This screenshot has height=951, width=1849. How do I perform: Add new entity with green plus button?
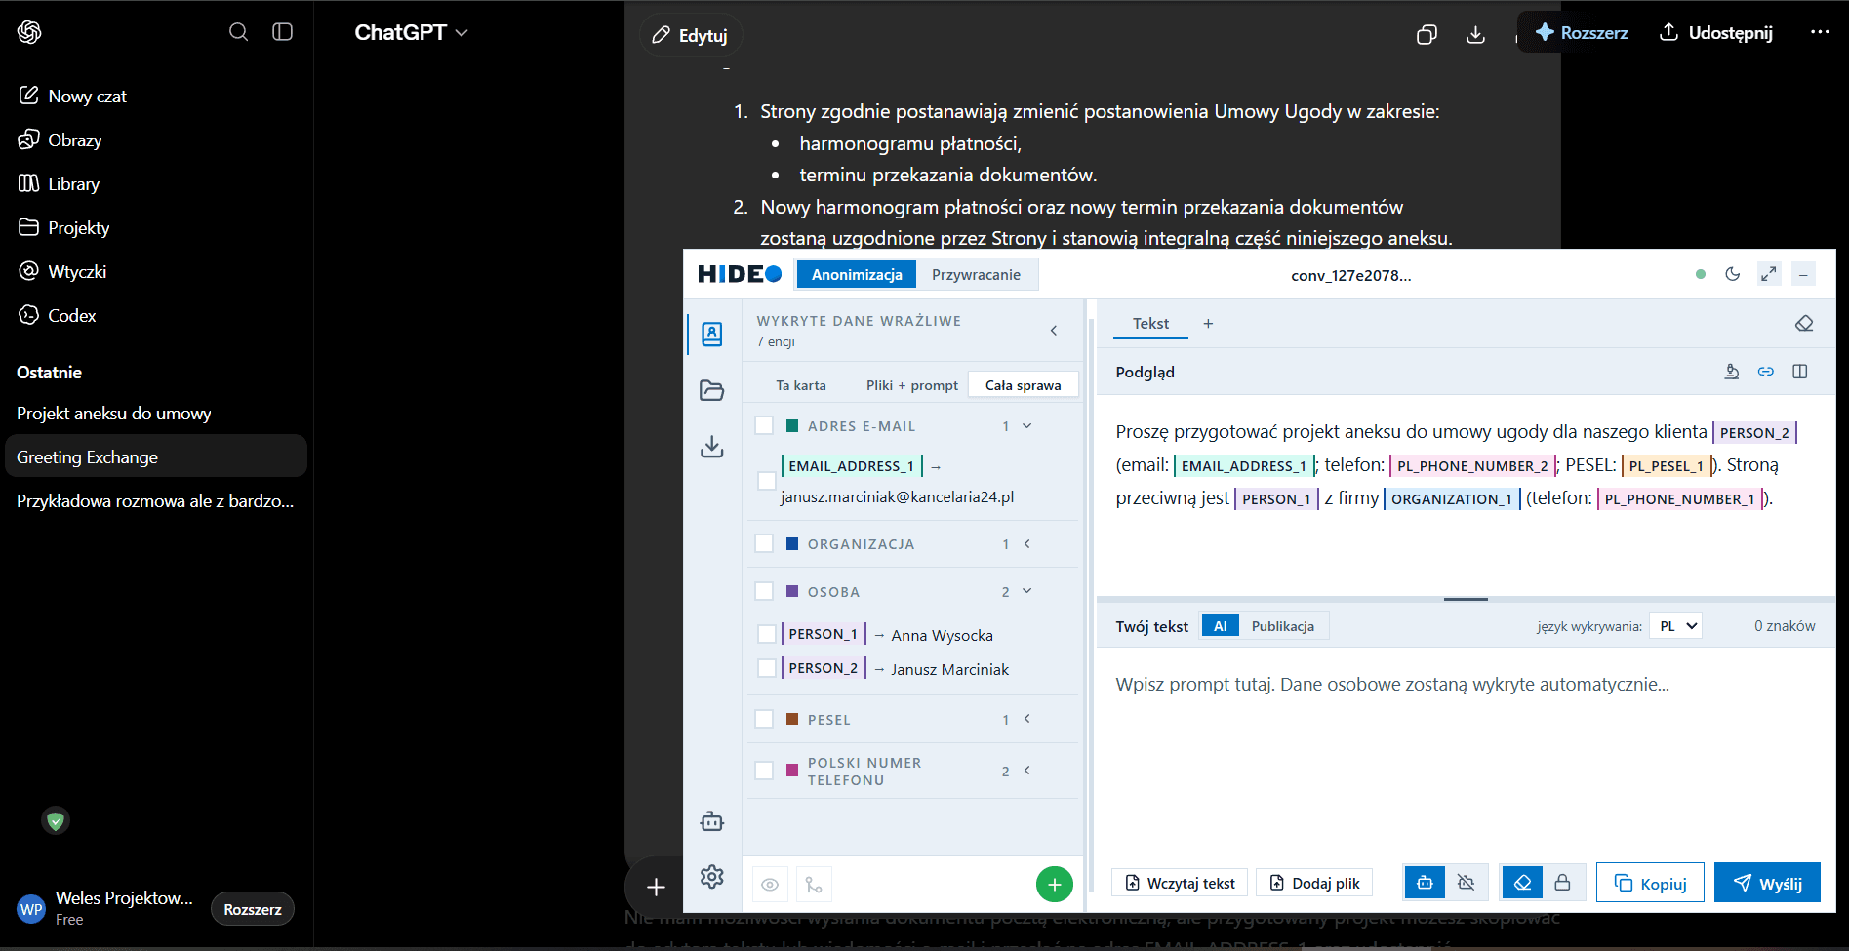[1055, 885]
